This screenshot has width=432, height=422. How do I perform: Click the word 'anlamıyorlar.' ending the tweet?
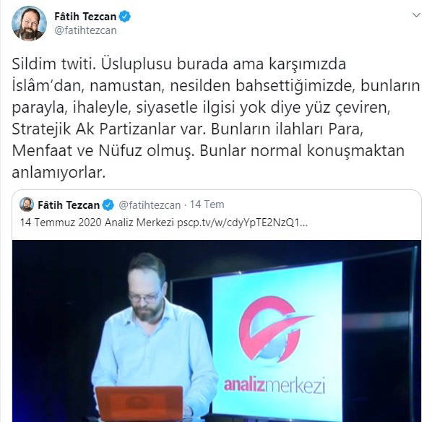(59, 172)
